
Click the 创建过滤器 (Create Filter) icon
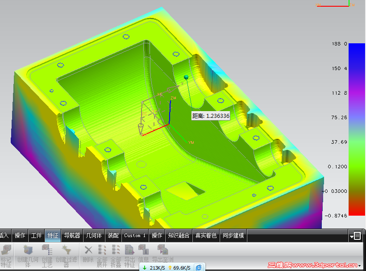tap(66, 250)
